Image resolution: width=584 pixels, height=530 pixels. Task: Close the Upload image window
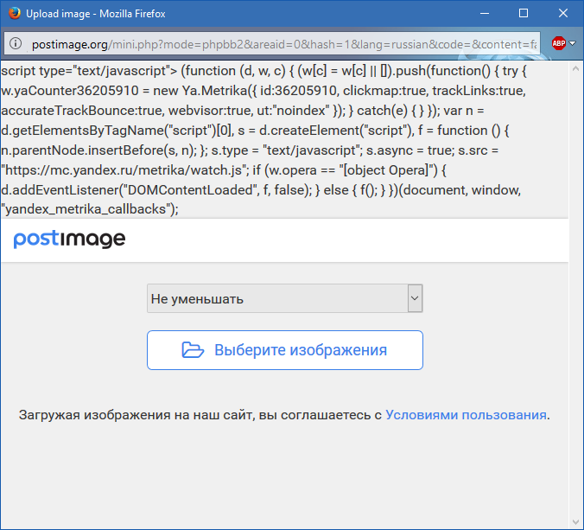(x=563, y=14)
